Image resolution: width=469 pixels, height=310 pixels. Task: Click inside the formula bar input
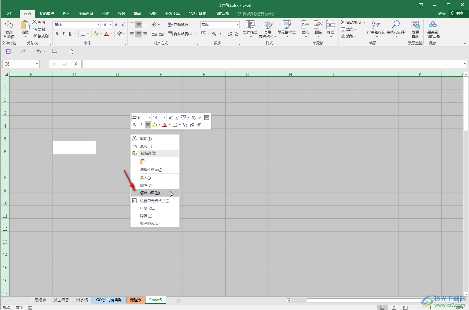pyautogui.click(x=273, y=64)
